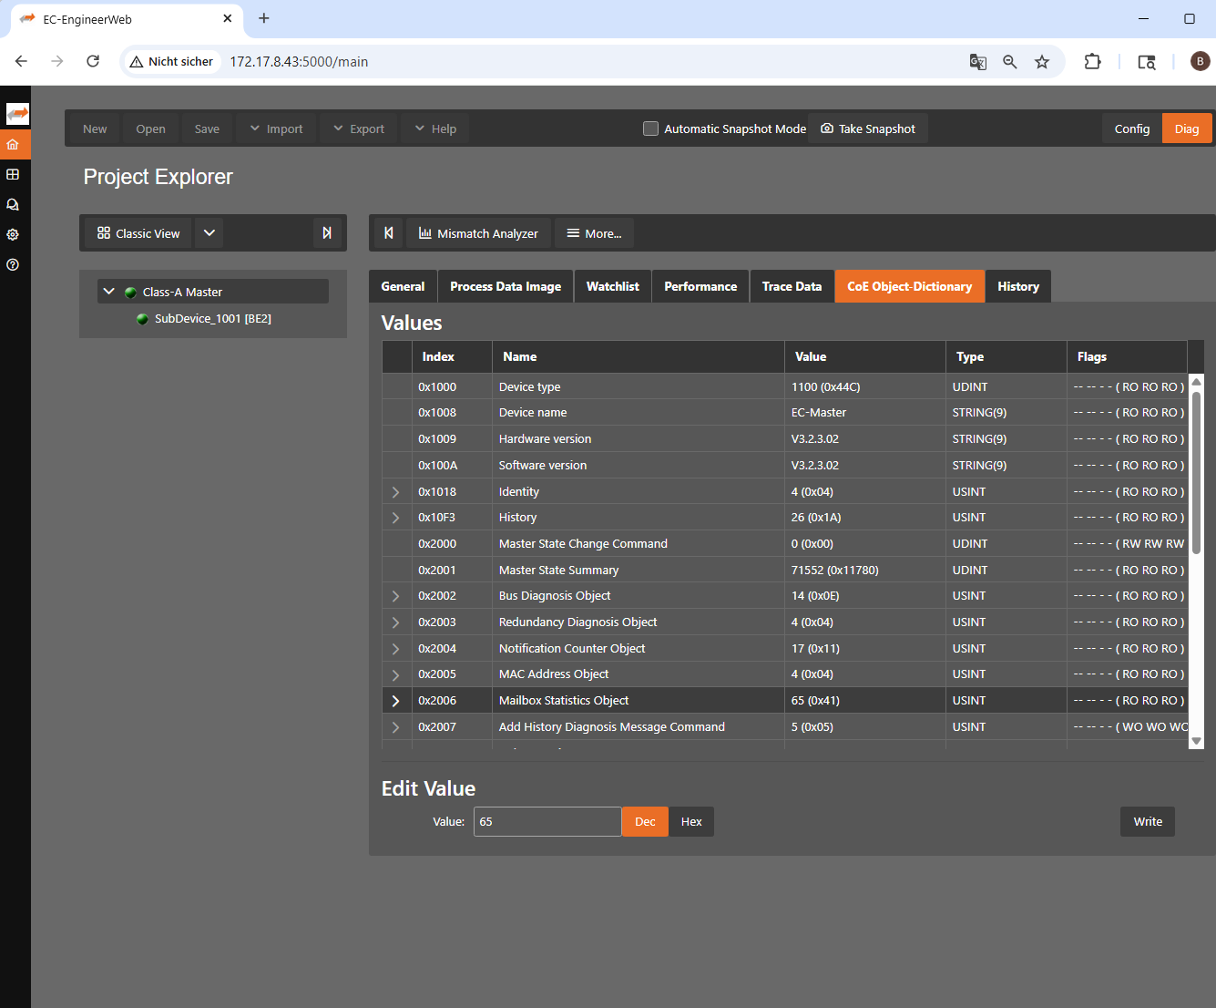Switch to the Process Data Image tab
The width and height of the screenshot is (1216, 1008).
[x=505, y=286]
